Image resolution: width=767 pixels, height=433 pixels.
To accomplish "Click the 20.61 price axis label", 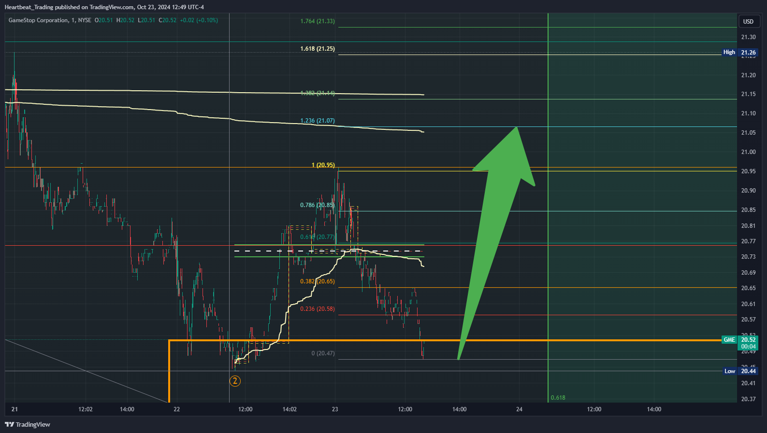I will 748,304.
